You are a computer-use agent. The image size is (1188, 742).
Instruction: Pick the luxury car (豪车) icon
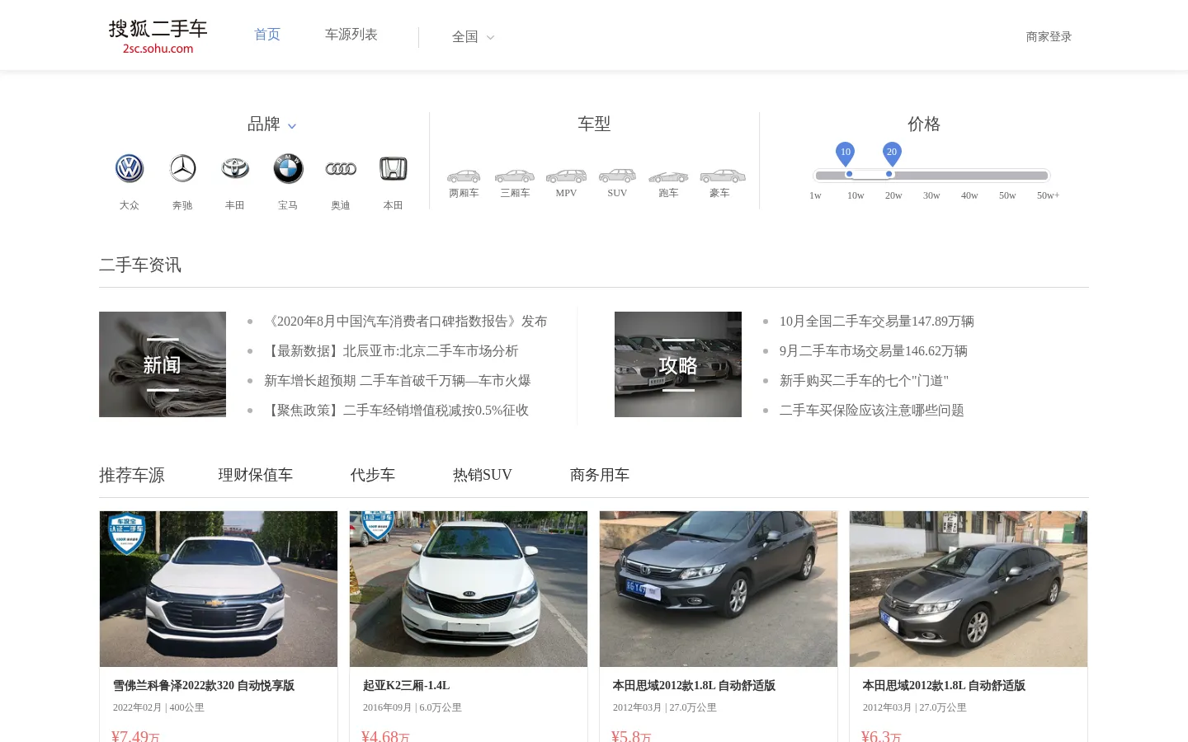coord(723,176)
